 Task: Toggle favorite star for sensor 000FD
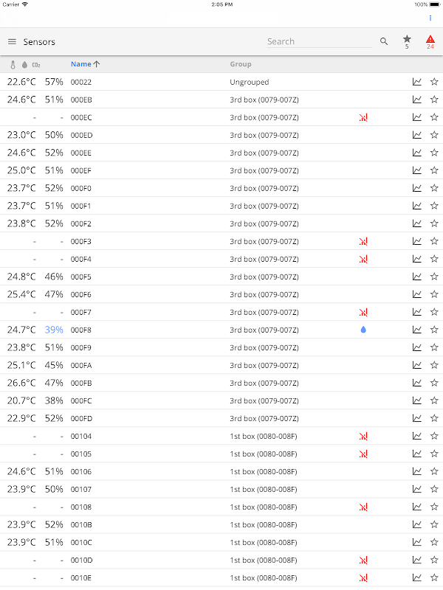click(x=434, y=418)
